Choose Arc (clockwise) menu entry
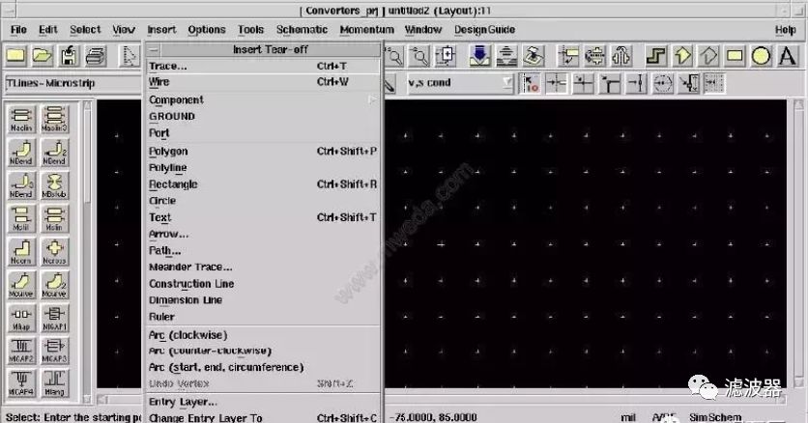Image resolution: width=808 pixels, height=423 pixels. pyautogui.click(x=263, y=335)
